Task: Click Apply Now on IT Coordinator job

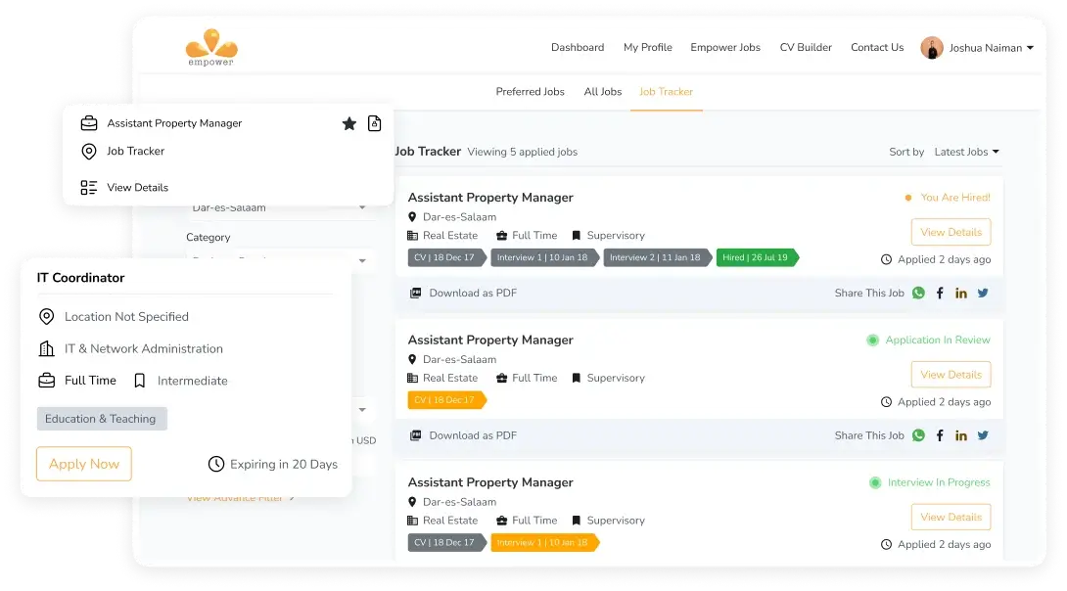Action: pos(83,464)
